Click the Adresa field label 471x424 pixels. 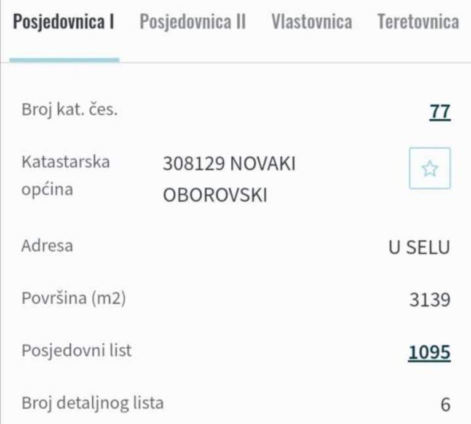(x=47, y=246)
